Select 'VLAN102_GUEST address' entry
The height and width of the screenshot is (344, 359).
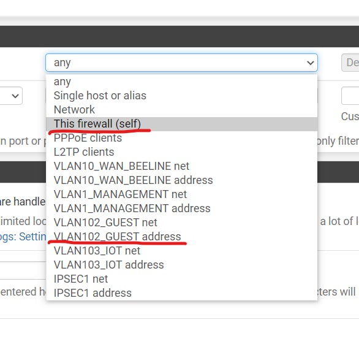[181, 237]
